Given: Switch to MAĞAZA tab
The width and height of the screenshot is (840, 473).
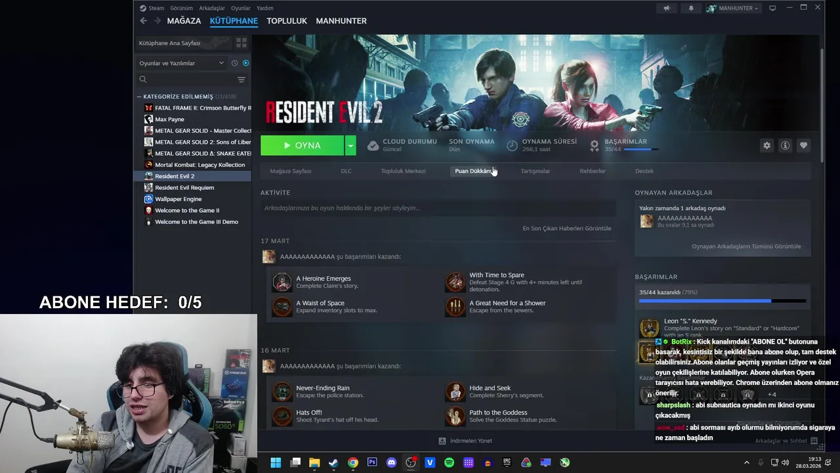Looking at the screenshot, I should (184, 21).
